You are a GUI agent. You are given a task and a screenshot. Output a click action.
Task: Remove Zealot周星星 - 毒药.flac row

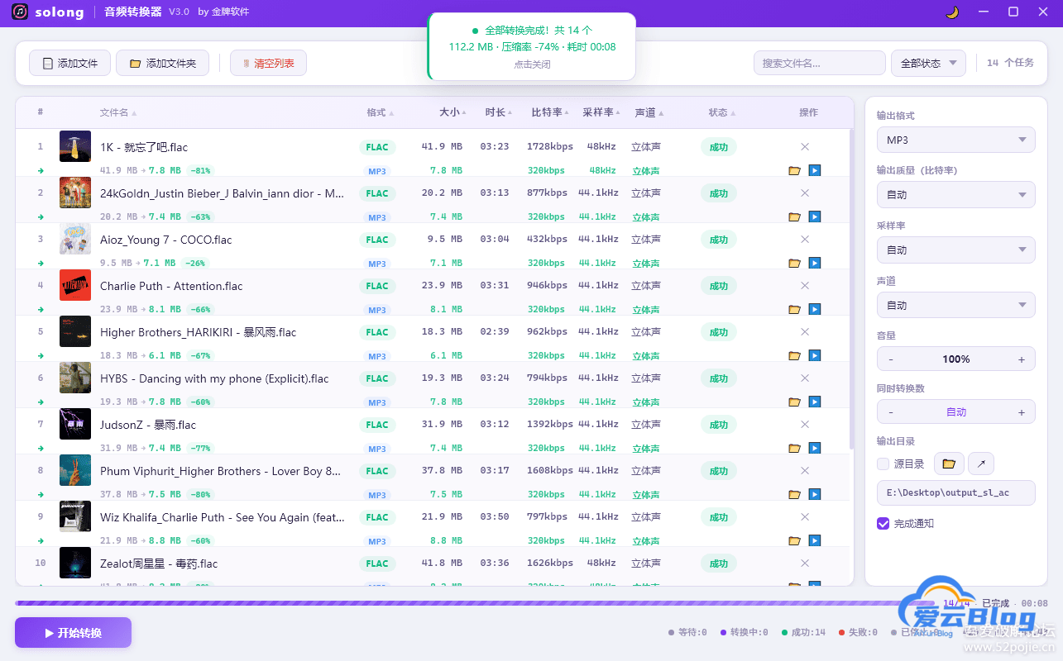(805, 563)
